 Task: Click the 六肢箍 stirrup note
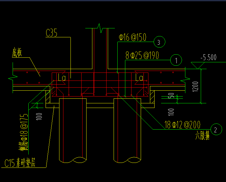click(x=202, y=135)
